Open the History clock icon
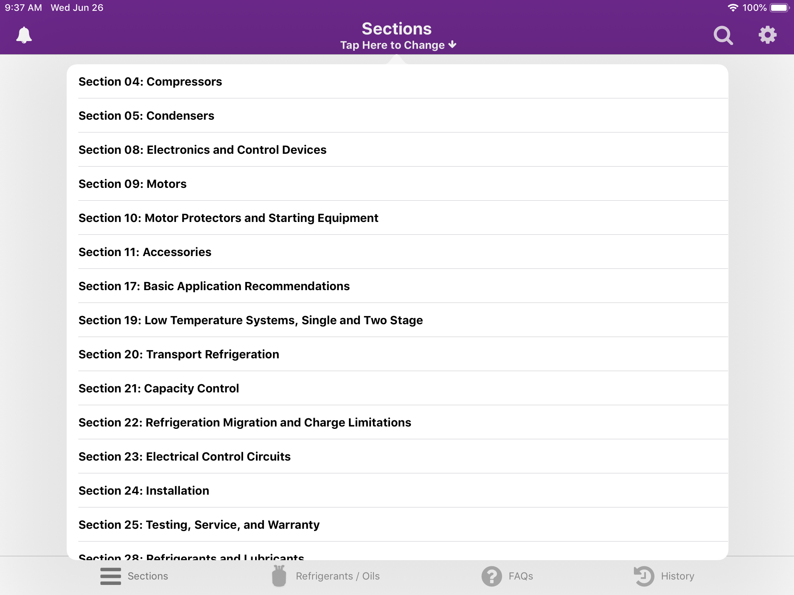The width and height of the screenshot is (794, 595). pos(643,576)
